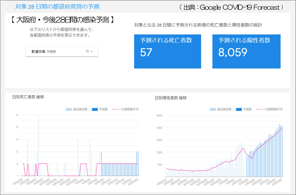
Task: Click the 11月19日 date label in positives chart
Action: coord(244,182)
